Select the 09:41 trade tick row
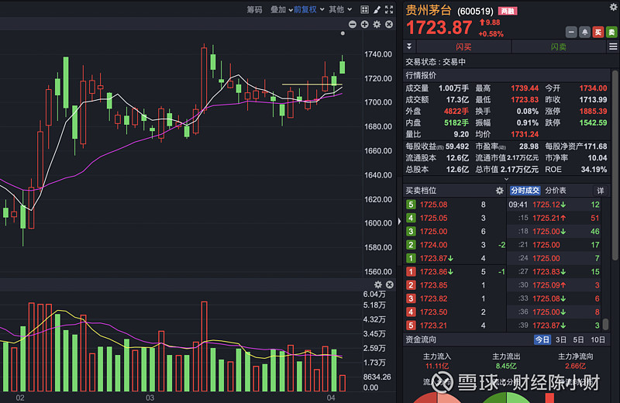Viewport: 620px width, 403px height. (x=554, y=205)
